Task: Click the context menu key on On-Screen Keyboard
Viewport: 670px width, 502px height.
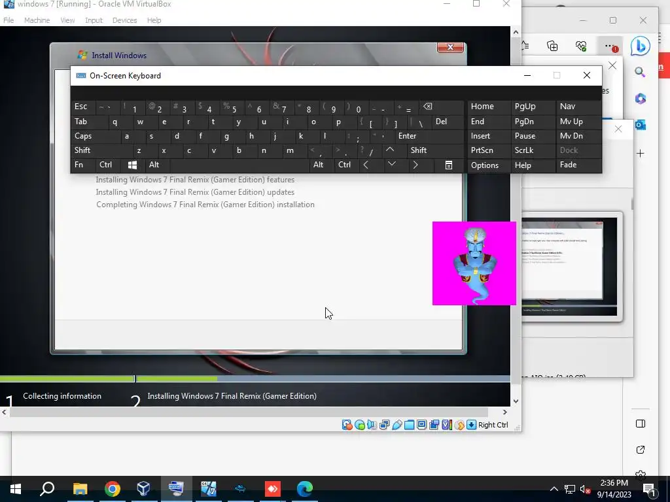Action: tap(449, 165)
